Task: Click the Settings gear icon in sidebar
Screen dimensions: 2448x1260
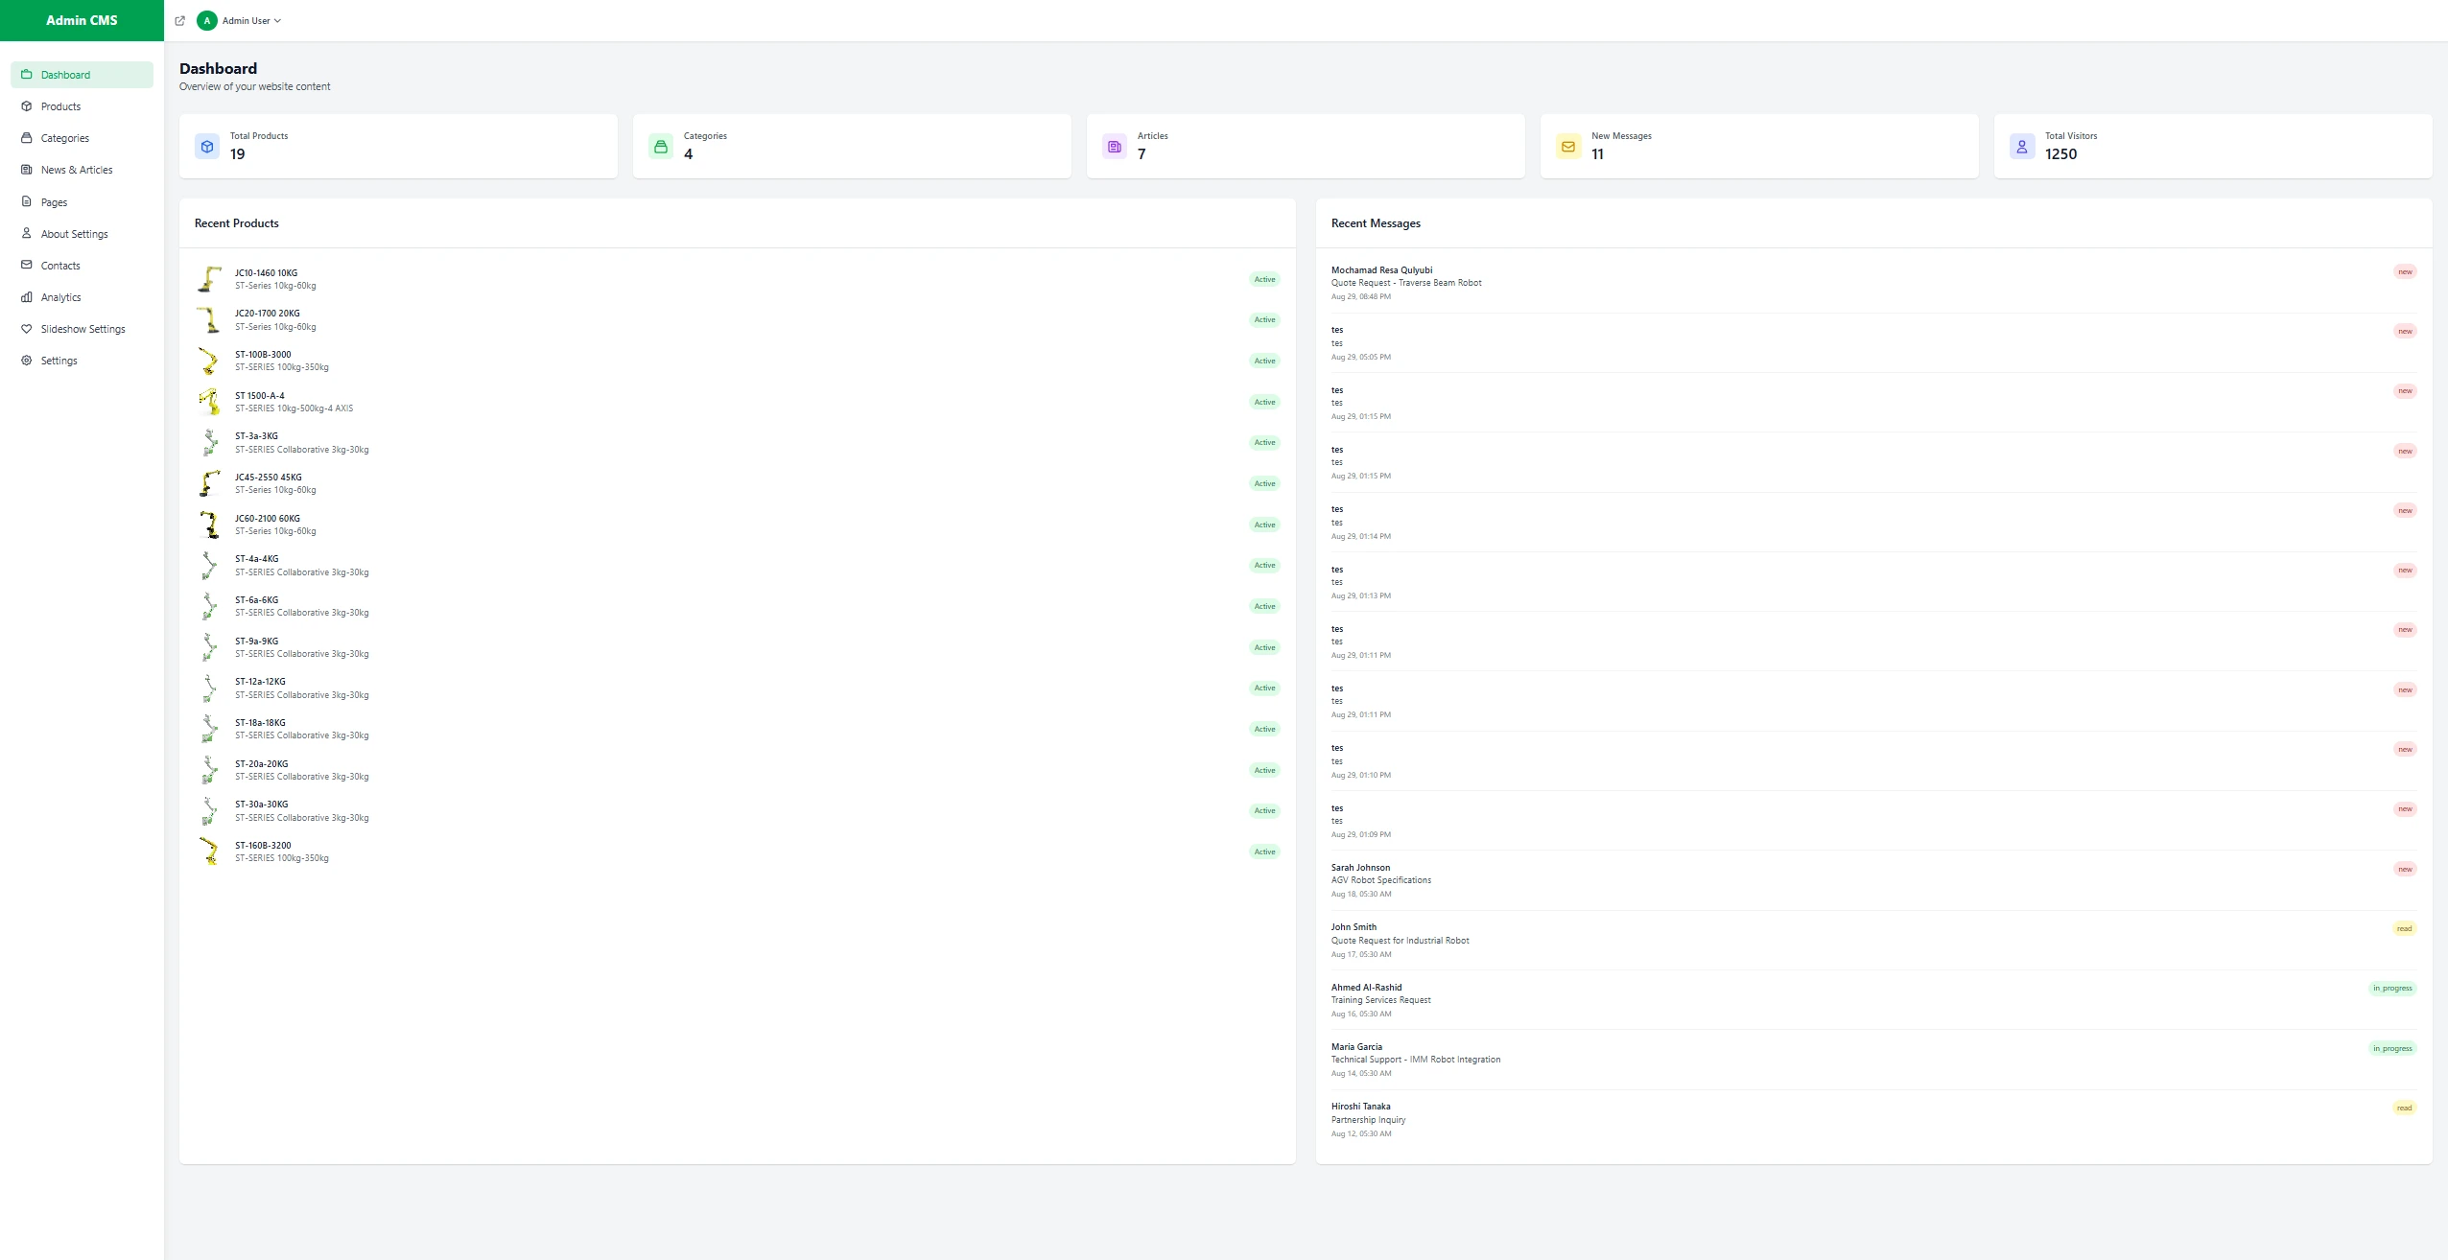Action: coord(27,361)
